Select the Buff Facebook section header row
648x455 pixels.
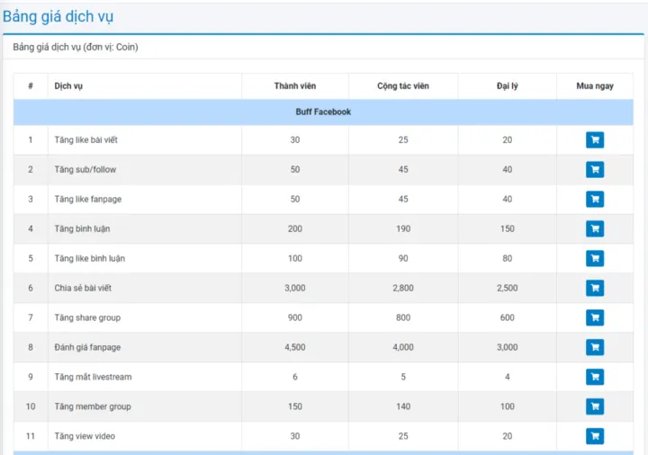pos(323,112)
